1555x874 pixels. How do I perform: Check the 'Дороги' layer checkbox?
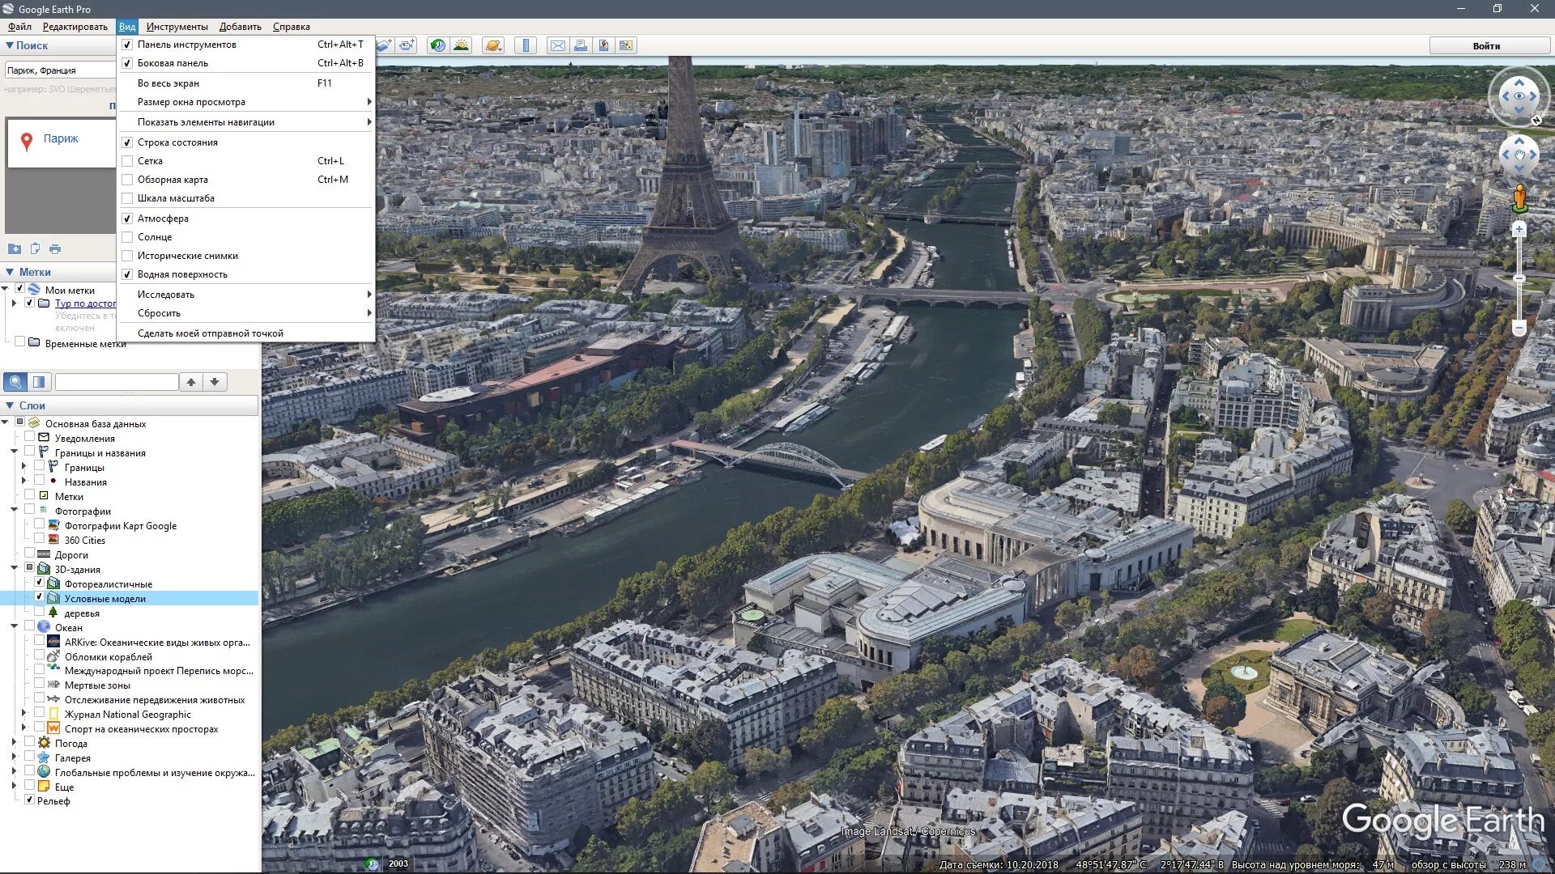29,554
